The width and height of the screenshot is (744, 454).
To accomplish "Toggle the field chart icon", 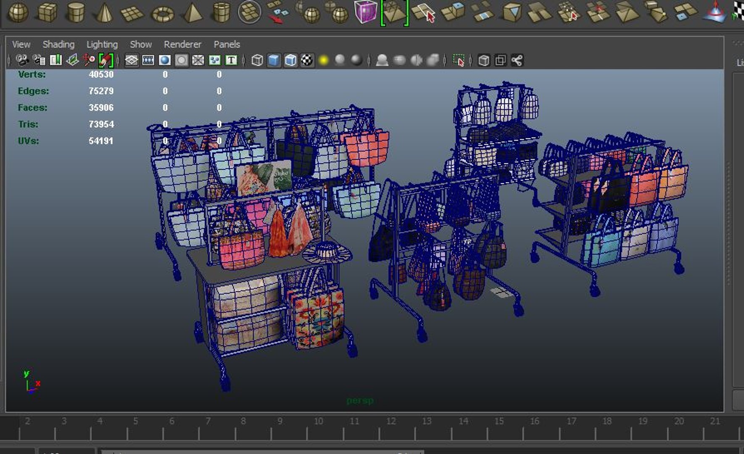I will click(x=198, y=60).
